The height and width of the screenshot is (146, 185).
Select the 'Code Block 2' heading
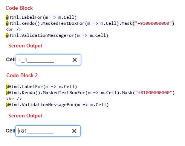(x=22, y=75)
